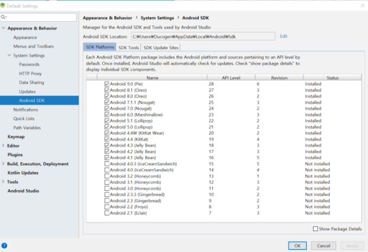This screenshot has height=252, width=368.
Task: Close the Default Settings dialog
Action: [363, 5]
